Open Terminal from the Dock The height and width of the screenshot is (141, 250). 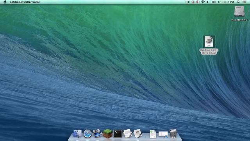(118, 134)
